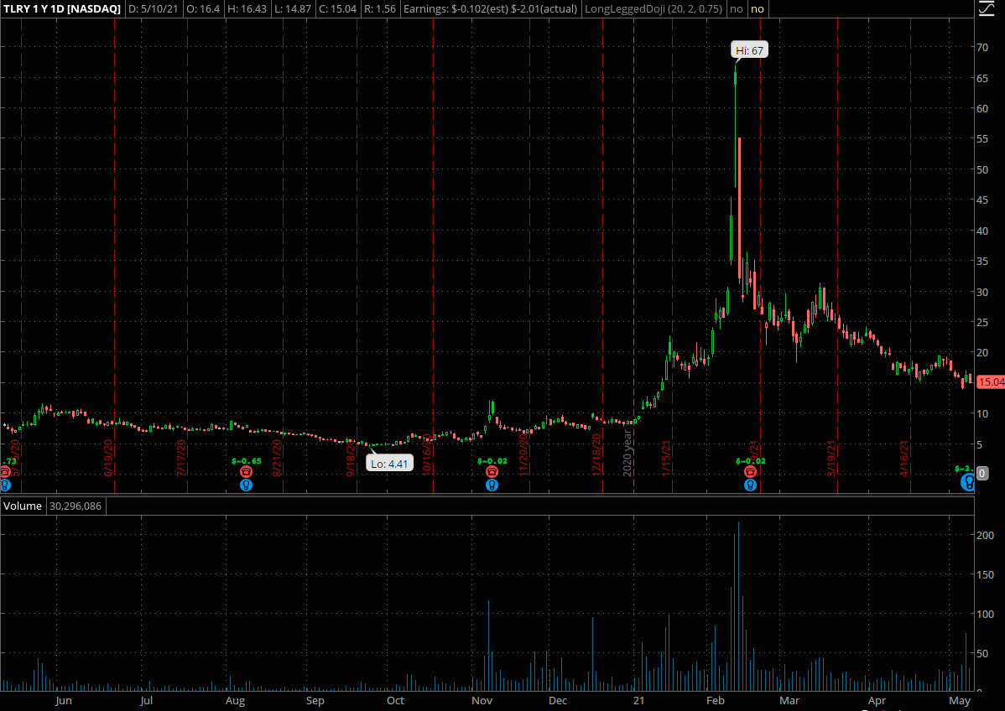Image resolution: width=1005 pixels, height=711 pixels.
Task: Click the Hi: 67 price bubble
Action: point(749,50)
